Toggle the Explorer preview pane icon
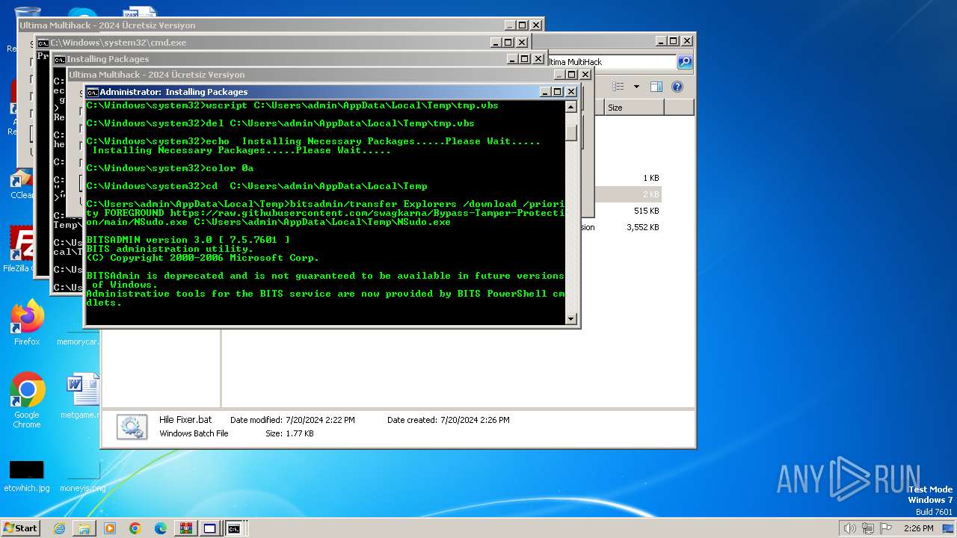 656,87
